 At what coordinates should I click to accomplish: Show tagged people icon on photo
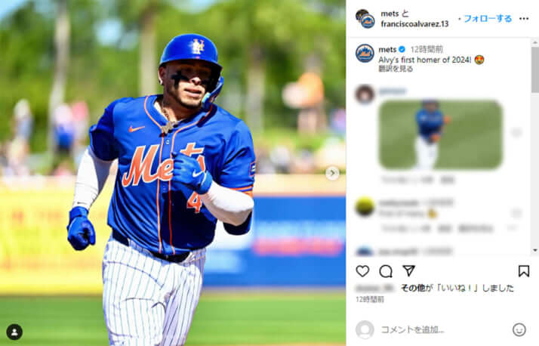[x=14, y=332]
